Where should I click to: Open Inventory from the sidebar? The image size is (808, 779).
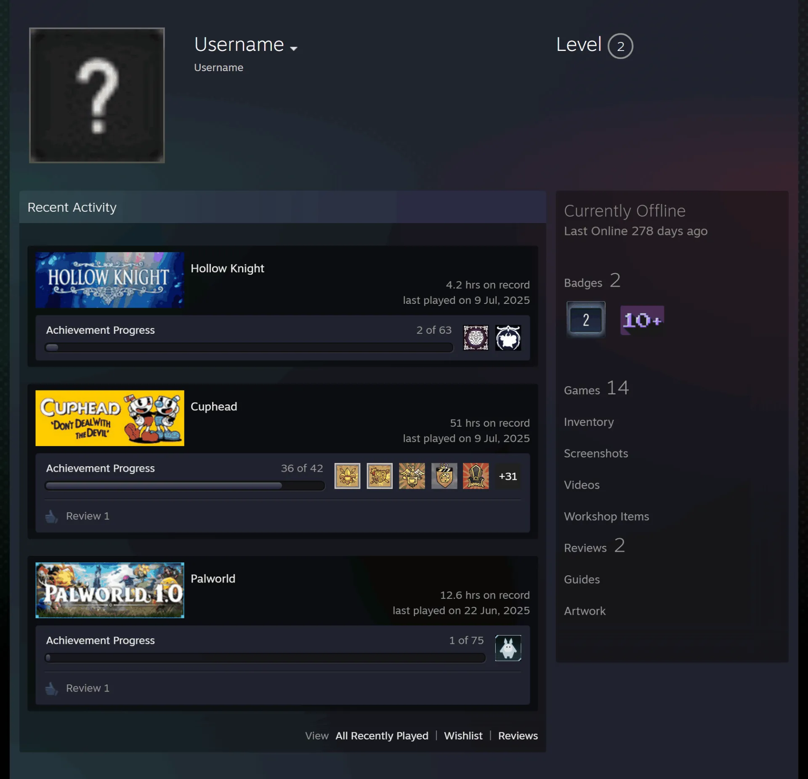point(589,422)
